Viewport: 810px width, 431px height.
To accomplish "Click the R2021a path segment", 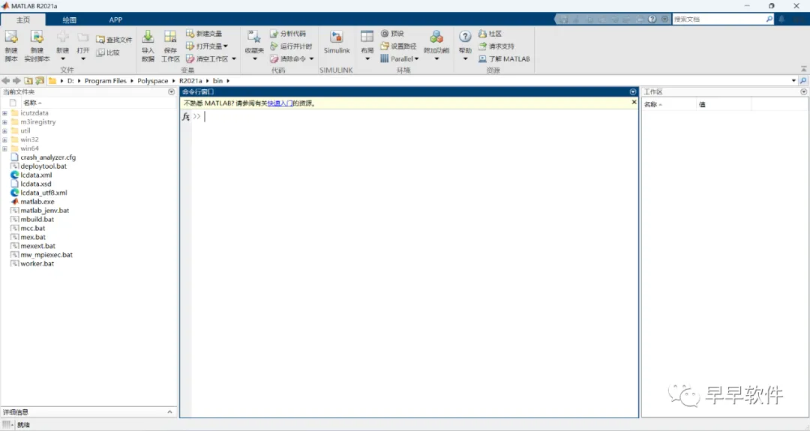I will 190,80.
